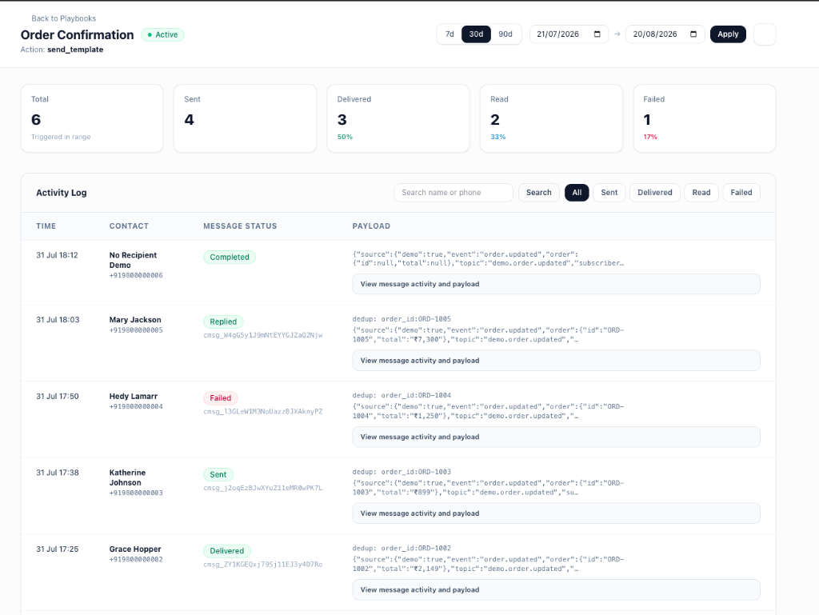Screen dimensions: 819x615
Task: Filter Activity Log by Read
Action: pos(701,193)
